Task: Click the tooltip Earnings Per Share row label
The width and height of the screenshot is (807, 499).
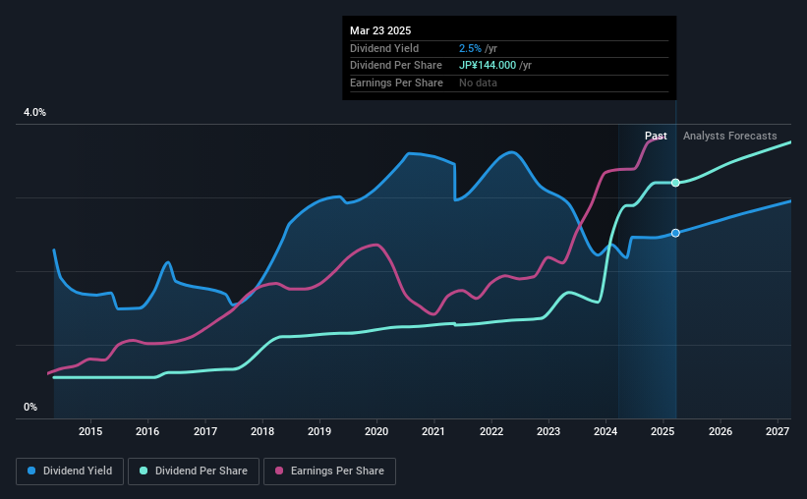Action: click(x=396, y=83)
